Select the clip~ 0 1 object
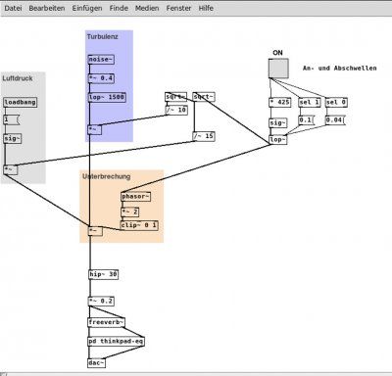Viewport: 392px width, 376px height. [x=139, y=225]
